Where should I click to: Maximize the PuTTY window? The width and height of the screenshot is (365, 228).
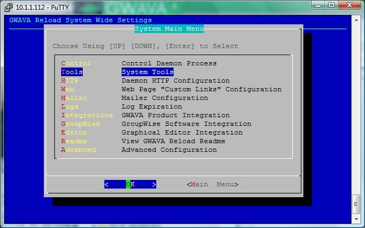pyautogui.click(x=331, y=5)
